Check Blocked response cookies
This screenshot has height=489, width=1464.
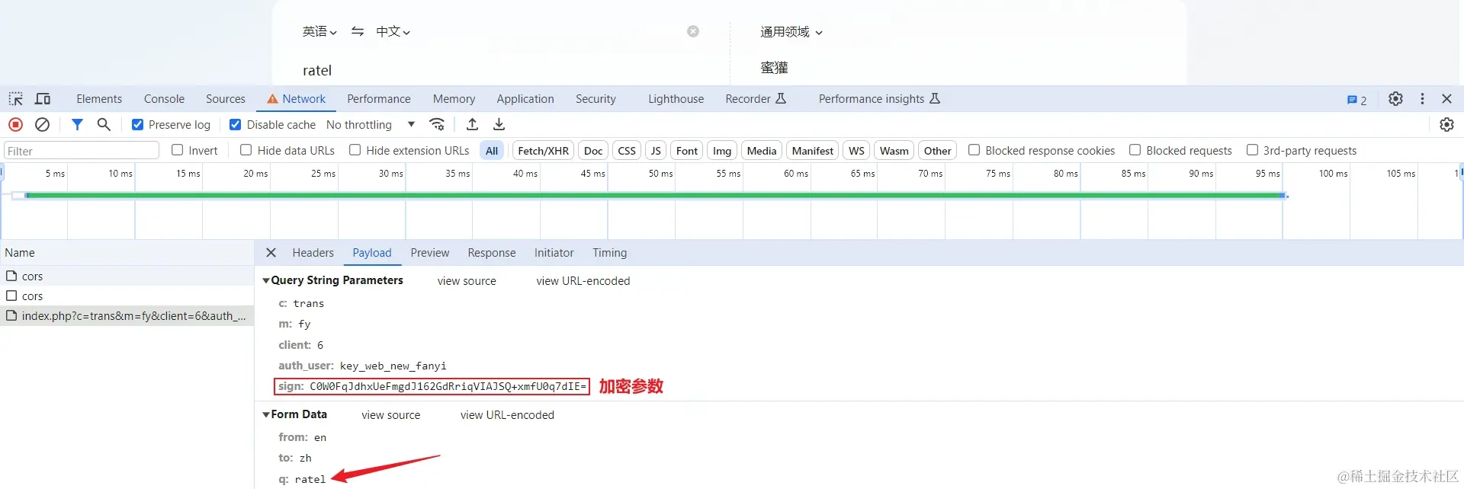click(x=974, y=150)
